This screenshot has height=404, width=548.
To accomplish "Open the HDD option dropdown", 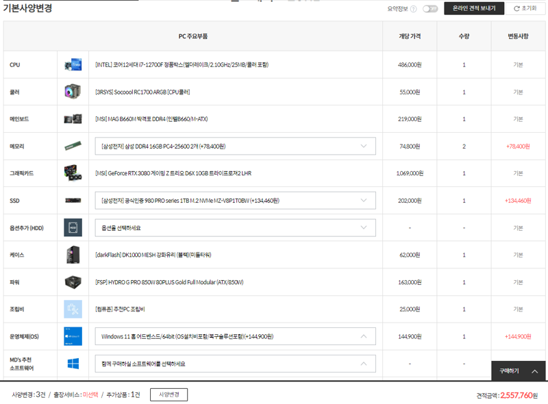I will 235,227.
